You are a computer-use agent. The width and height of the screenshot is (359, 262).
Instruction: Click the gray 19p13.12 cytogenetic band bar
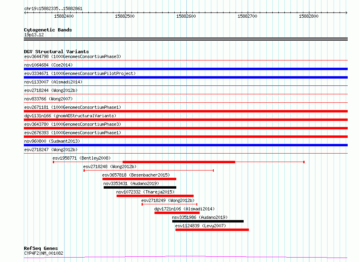click(x=186, y=39)
